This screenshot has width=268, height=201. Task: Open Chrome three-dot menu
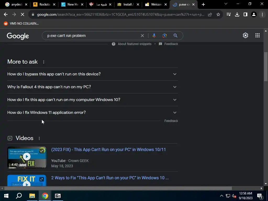click(x=262, y=15)
